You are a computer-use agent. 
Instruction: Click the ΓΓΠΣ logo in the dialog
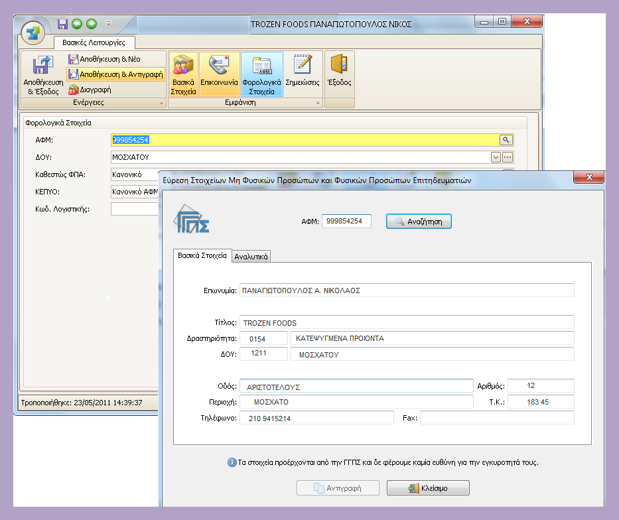coord(192,220)
